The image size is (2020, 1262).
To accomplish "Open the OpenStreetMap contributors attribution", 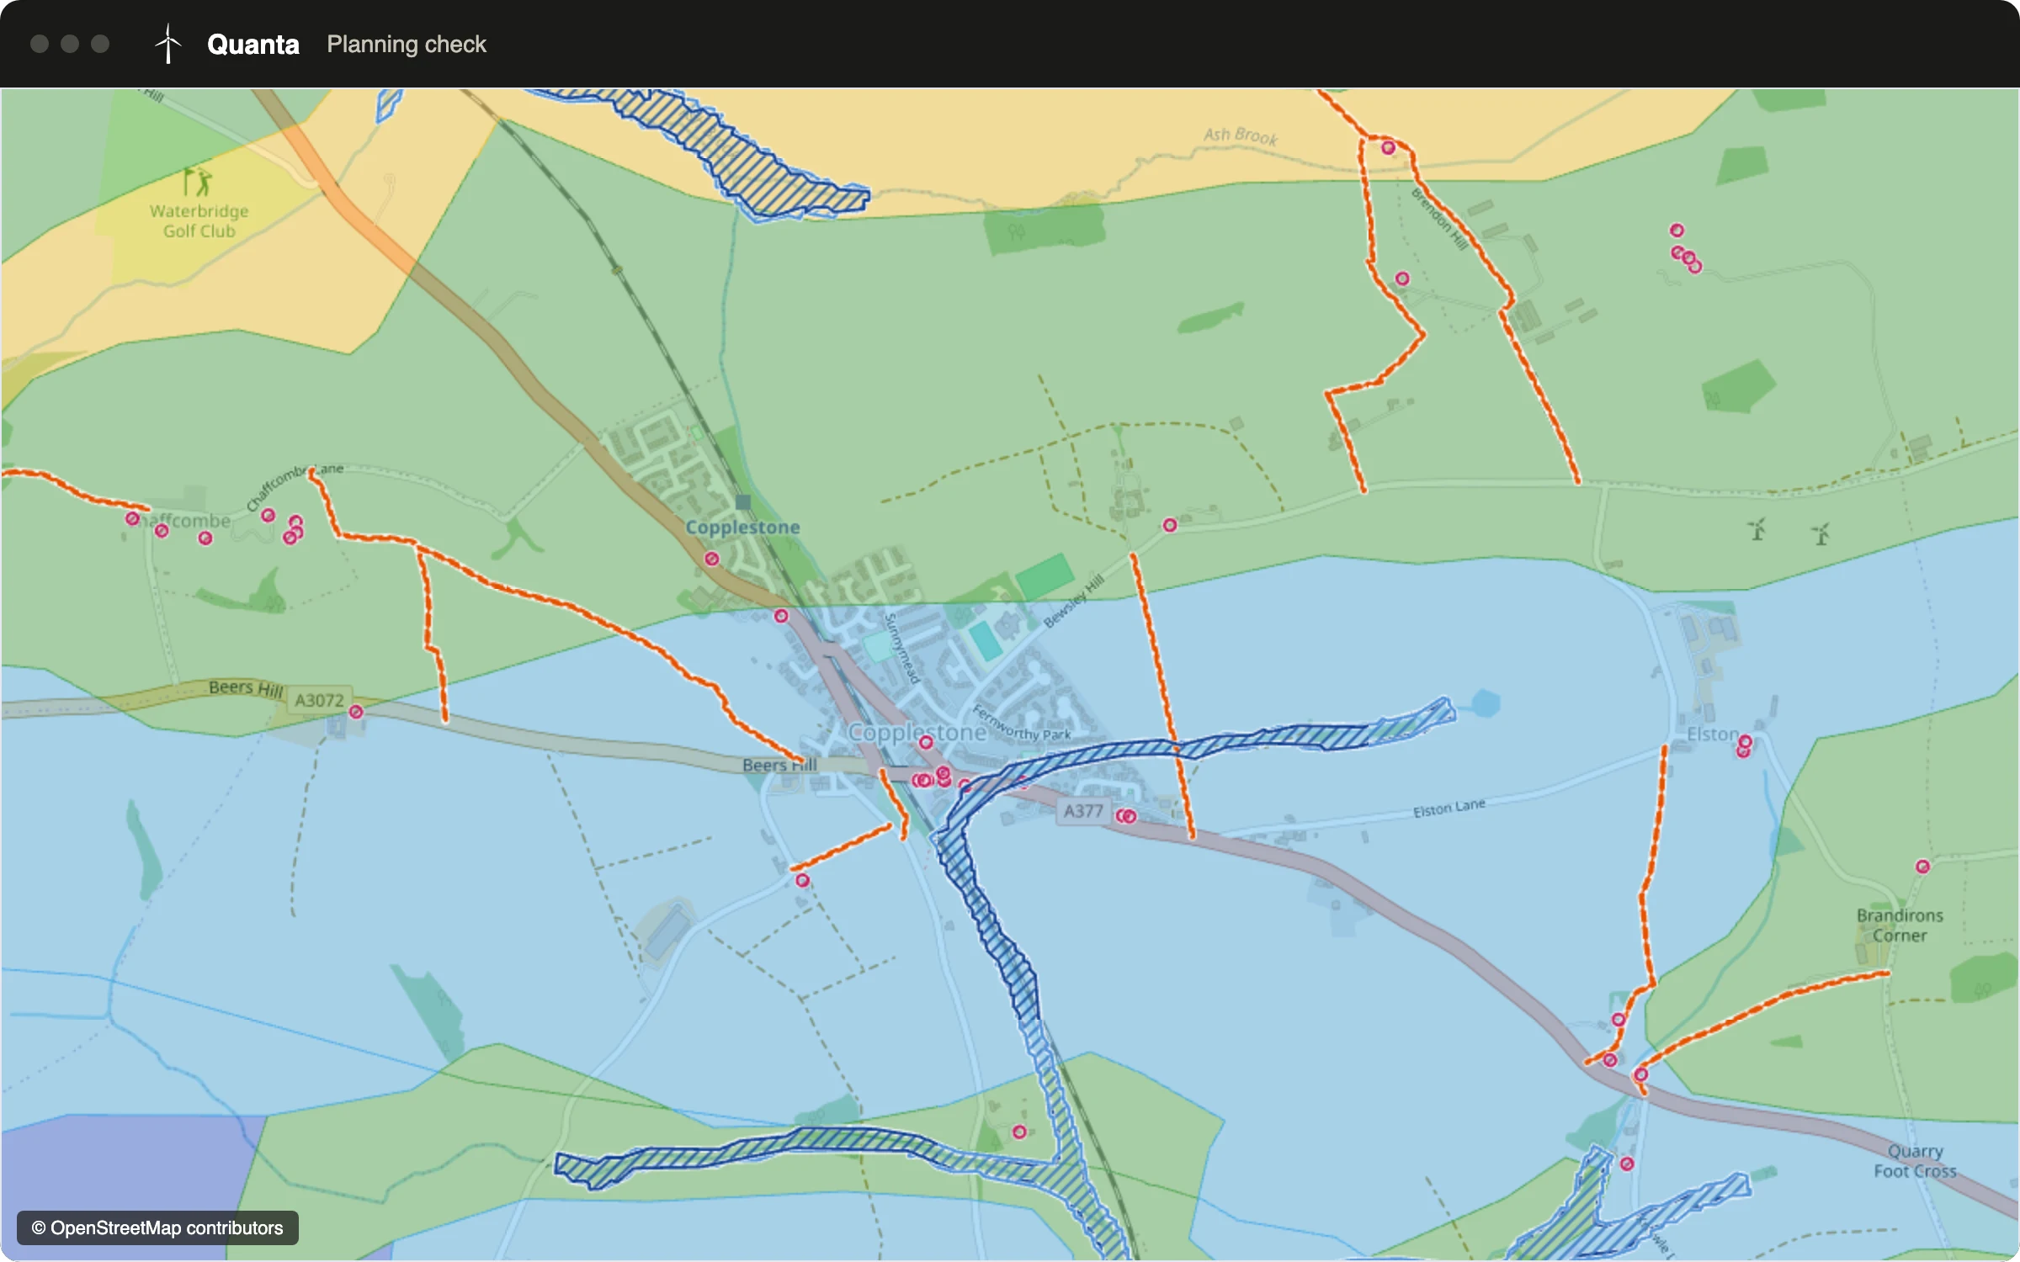I will (x=158, y=1228).
